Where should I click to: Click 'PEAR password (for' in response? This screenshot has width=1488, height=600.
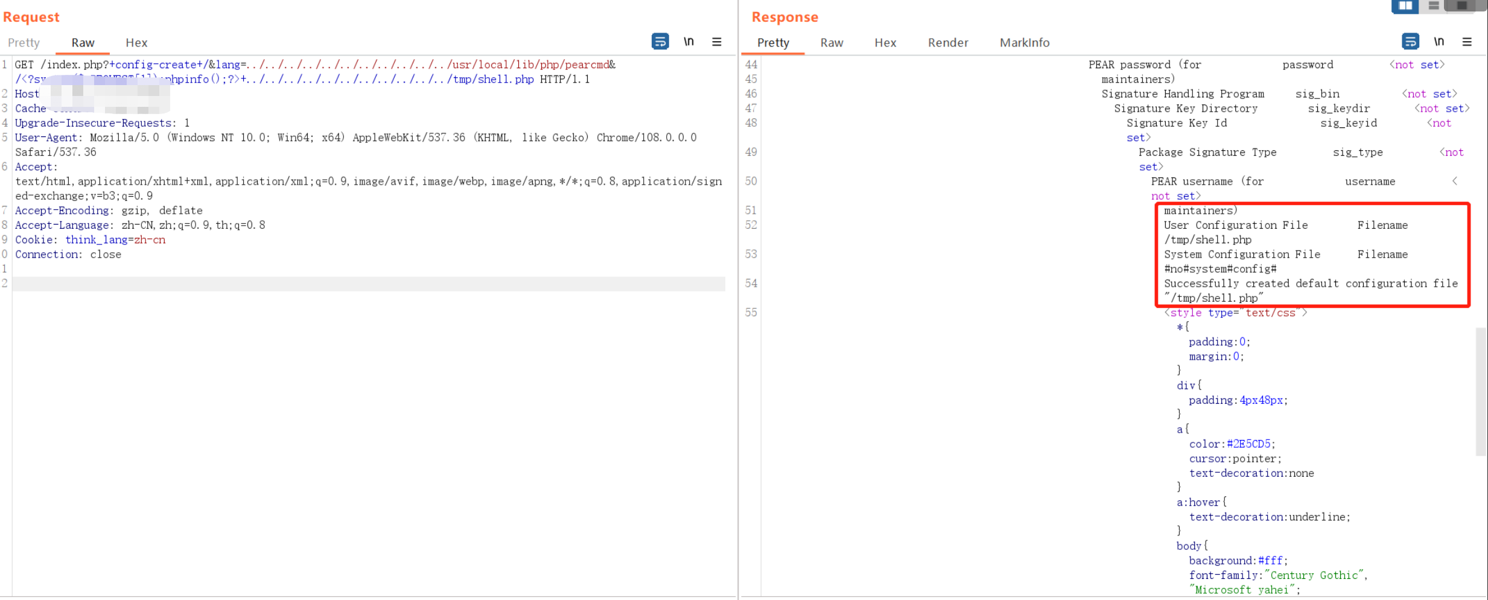pyautogui.click(x=1145, y=65)
